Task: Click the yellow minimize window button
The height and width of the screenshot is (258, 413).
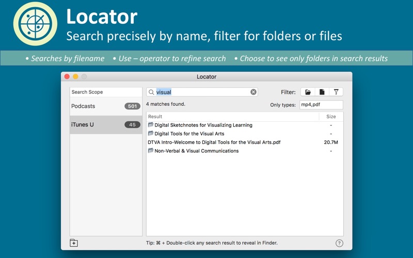Action: coord(75,77)
